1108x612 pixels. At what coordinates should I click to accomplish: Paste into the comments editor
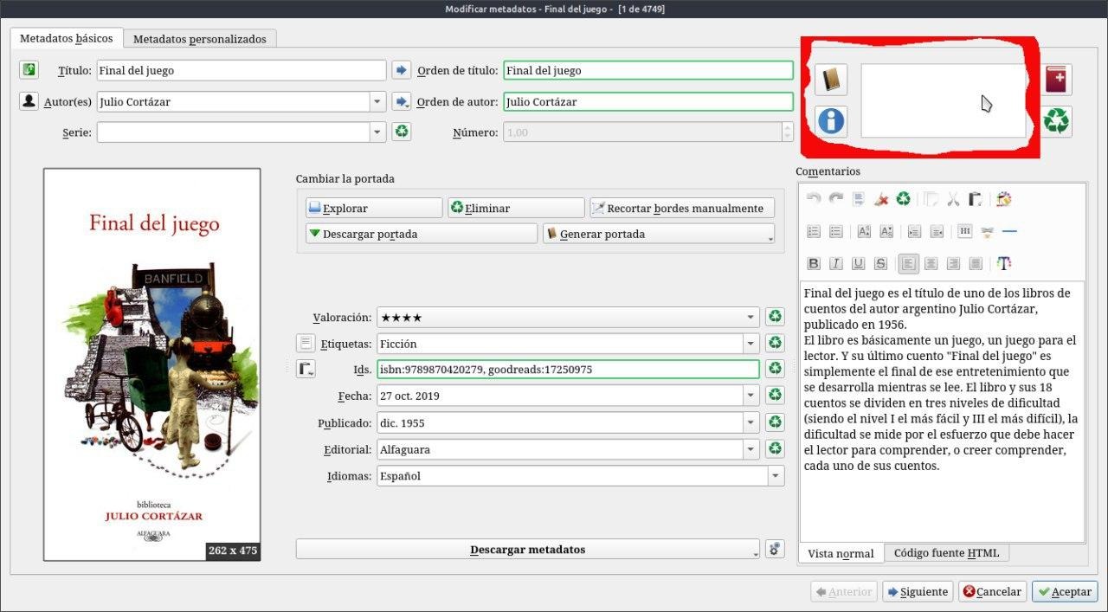pos(976,199)
